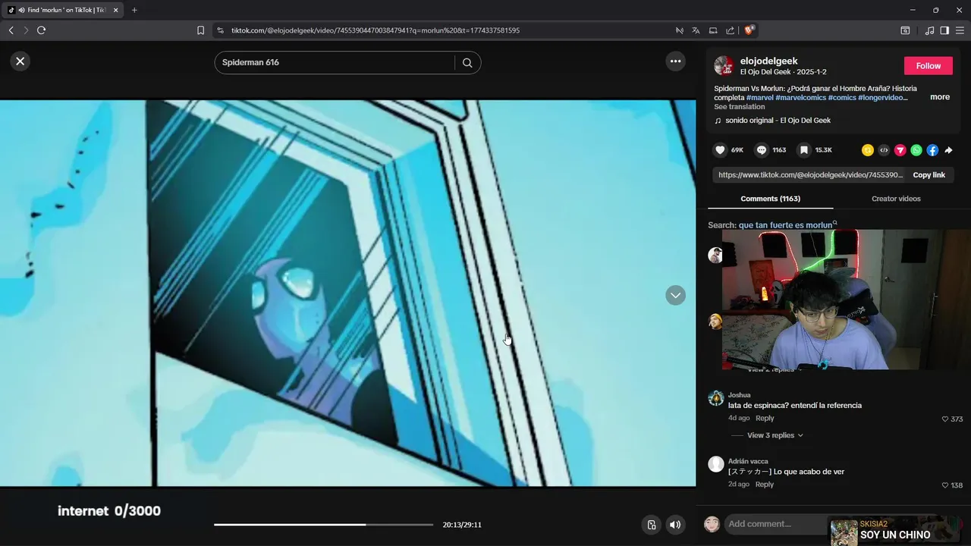Share the video to WhatsApp
The width and height of the screenshot is (971, 546).
(x=916, y=150)
